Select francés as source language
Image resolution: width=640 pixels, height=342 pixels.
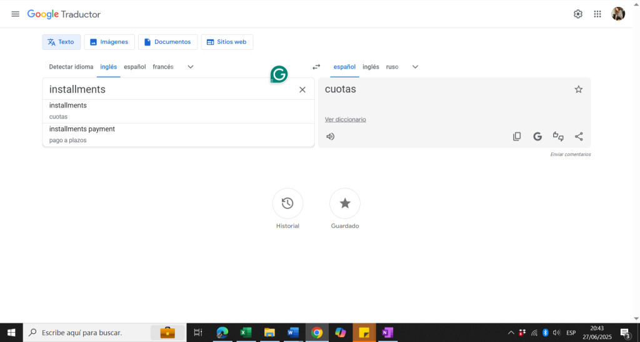[163, 67]
